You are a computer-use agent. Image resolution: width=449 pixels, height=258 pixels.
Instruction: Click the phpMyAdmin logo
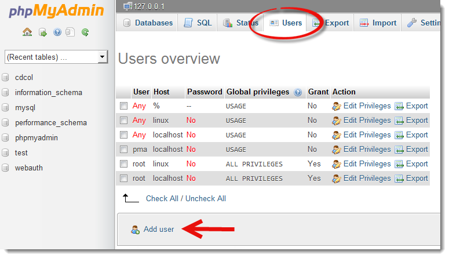[x=56, y=11]
